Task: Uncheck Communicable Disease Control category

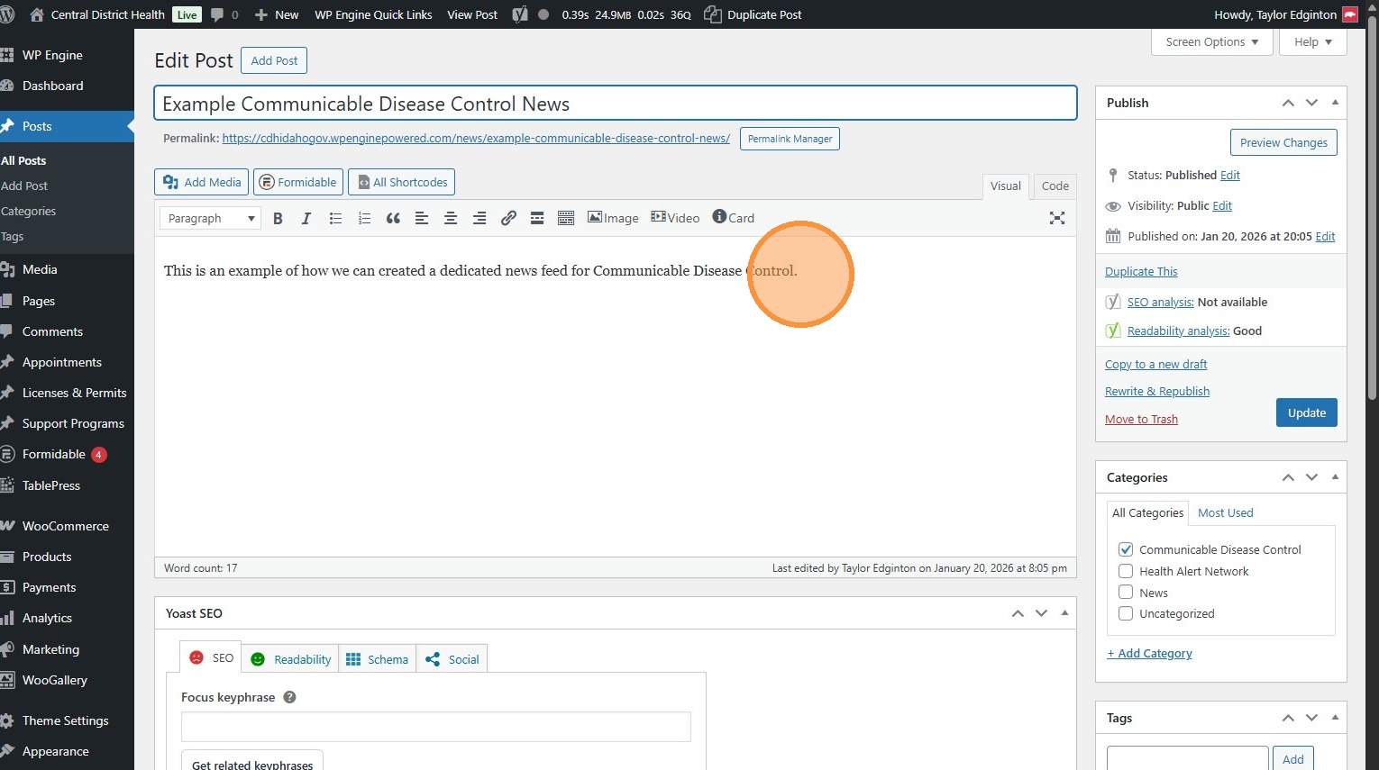Action: 1126,549
